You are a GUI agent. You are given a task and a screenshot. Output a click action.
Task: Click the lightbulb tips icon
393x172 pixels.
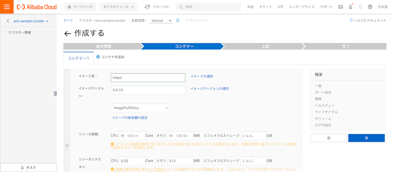[x=360, y=7]
